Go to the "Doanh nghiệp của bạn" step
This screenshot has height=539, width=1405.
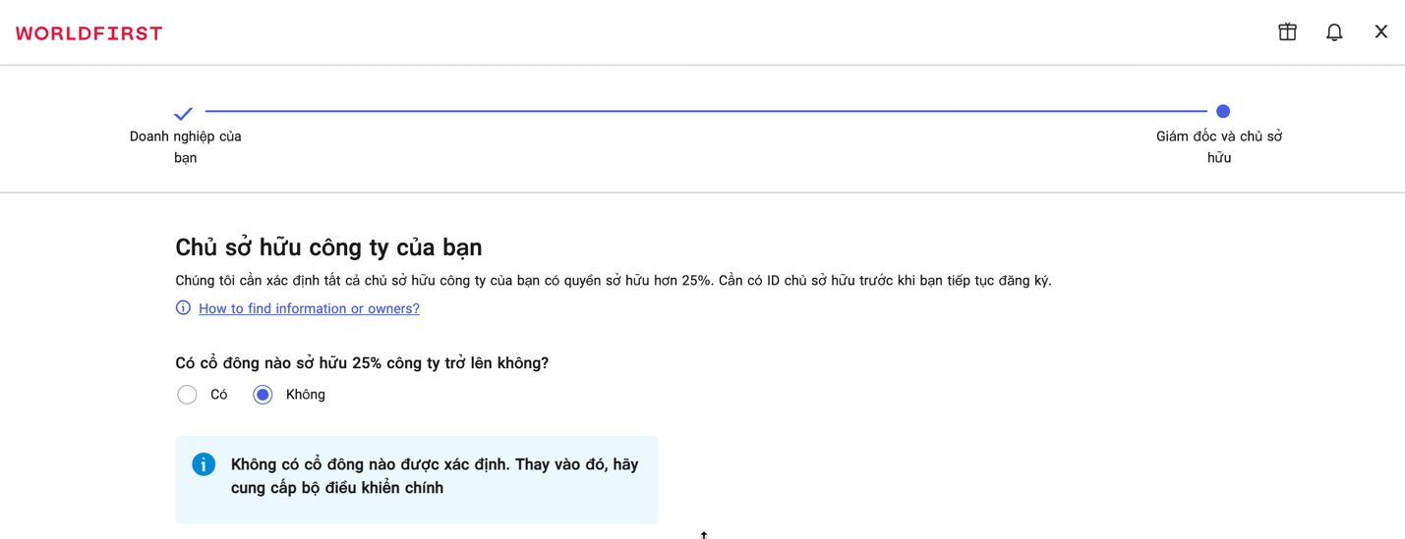186,146
